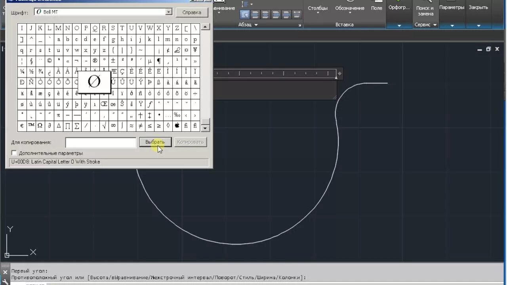Click the UCS origin square icon
This screenshot has height=285, width=507.
(7, 255)
